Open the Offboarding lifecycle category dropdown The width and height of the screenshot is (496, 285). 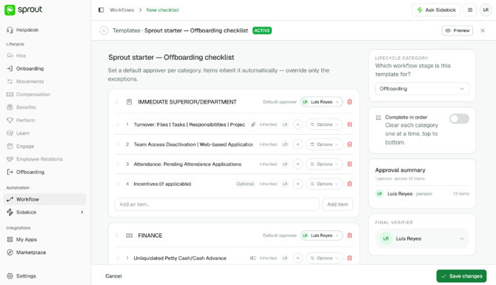coord(422,89)
